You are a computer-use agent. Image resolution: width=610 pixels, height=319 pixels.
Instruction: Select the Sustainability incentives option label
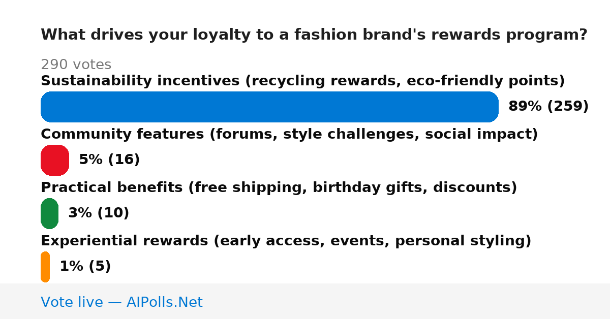pos(303,81)
